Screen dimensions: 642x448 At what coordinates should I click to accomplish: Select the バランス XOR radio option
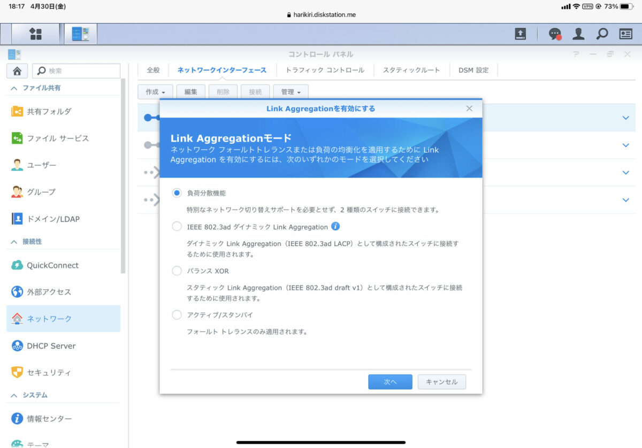point(177,271)
